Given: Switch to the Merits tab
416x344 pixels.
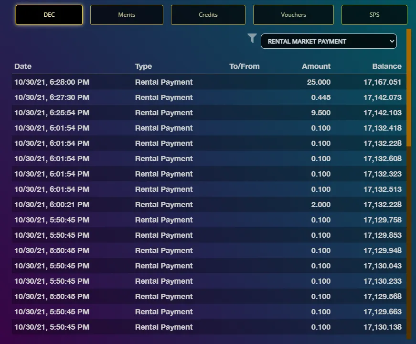Looking at the screenshot, I should coord(127,15).
